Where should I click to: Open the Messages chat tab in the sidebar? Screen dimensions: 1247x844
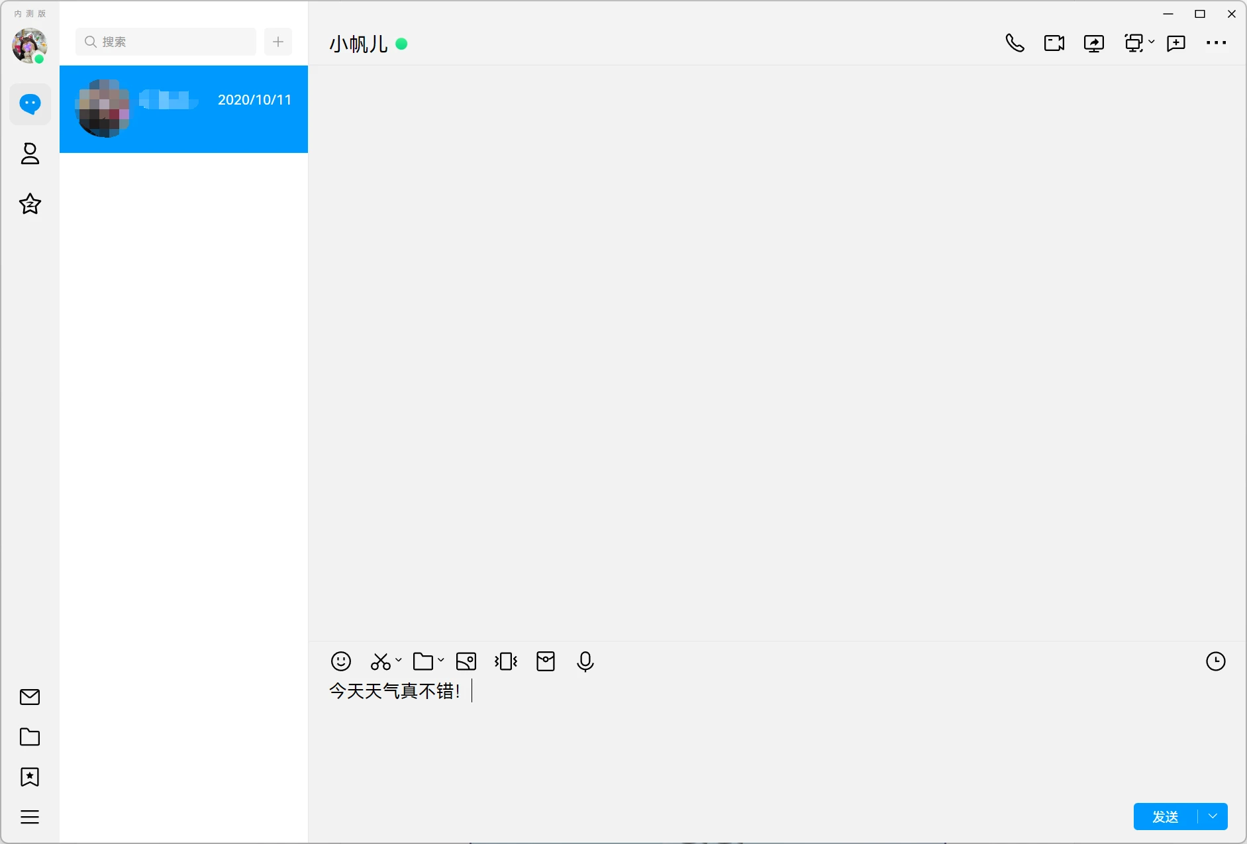point(30,105)
